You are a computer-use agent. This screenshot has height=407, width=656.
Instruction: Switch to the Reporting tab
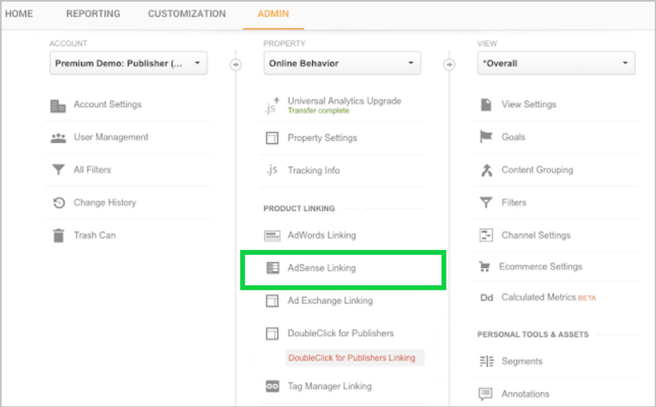click(93, 14)
